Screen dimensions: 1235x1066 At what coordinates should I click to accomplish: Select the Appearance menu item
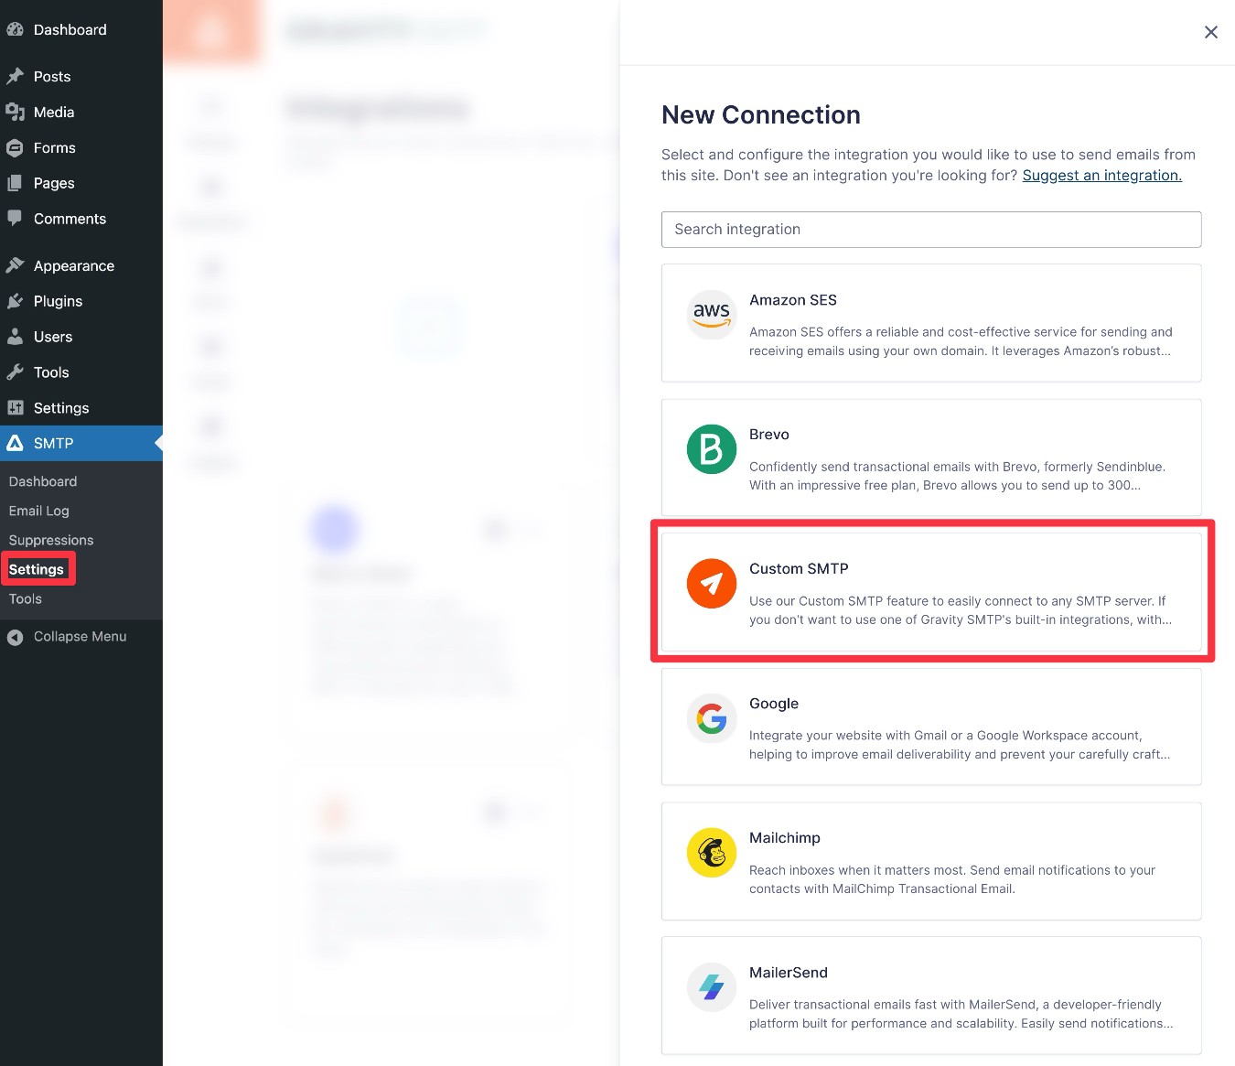[x=73, y=265]
